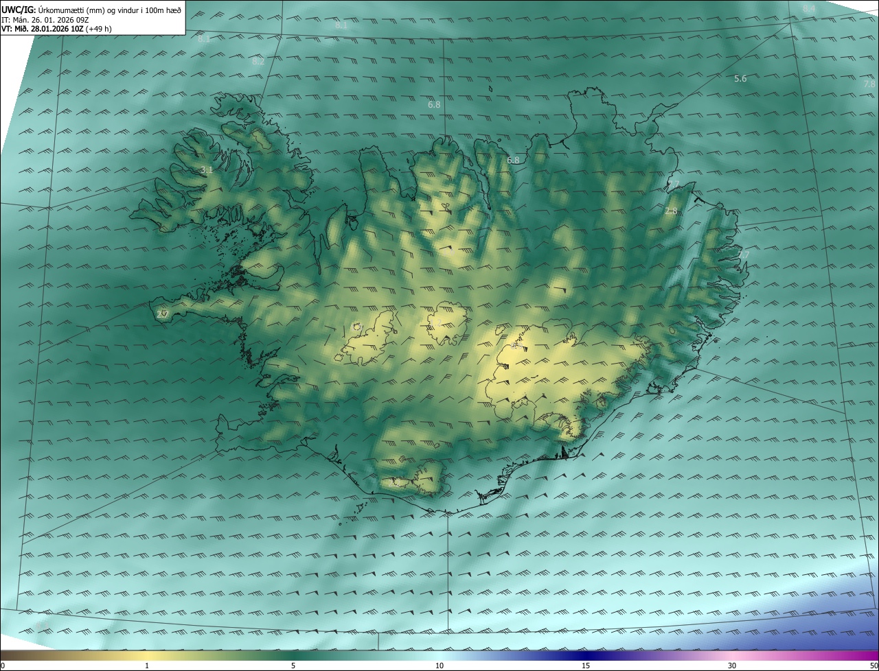Click the 10 tick on the color scale

coord(439,666)
